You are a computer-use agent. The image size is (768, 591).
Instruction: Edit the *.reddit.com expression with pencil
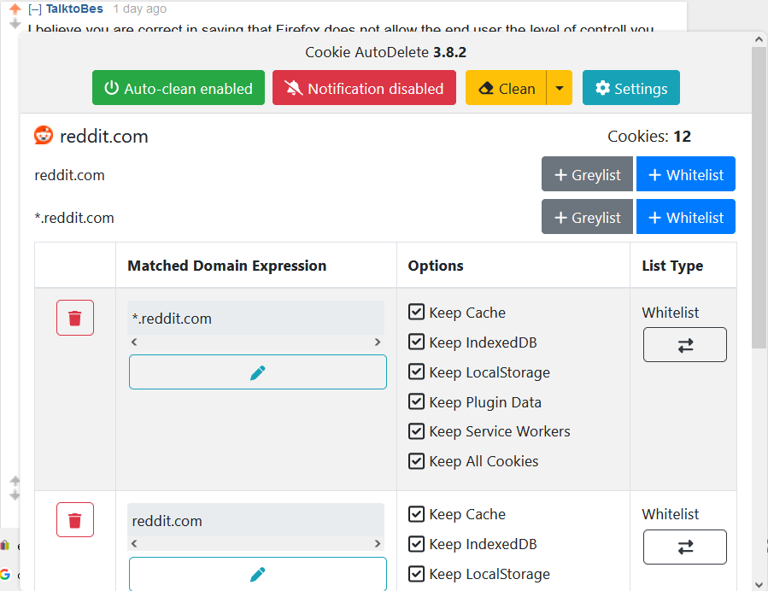[x=258, y=372]
